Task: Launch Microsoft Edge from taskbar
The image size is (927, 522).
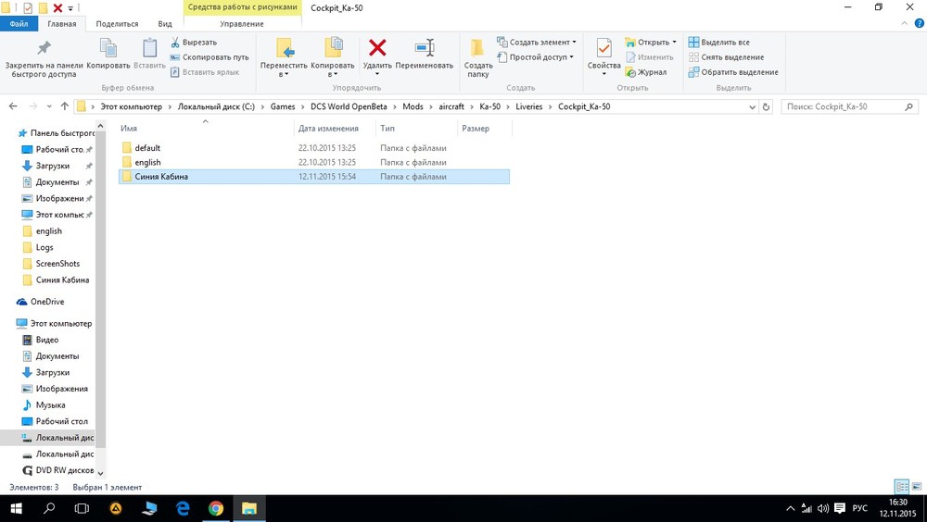Action: pyautogui.click(x=183, y=508)
